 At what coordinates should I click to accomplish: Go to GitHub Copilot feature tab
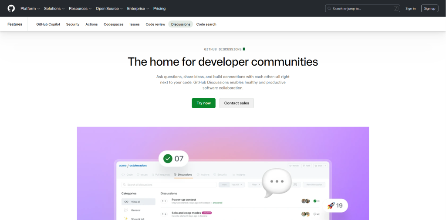click(x=48, y=24)
